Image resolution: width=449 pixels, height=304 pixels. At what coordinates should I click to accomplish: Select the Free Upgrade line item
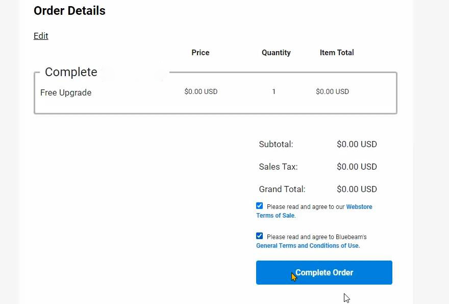tap(65, 92)
